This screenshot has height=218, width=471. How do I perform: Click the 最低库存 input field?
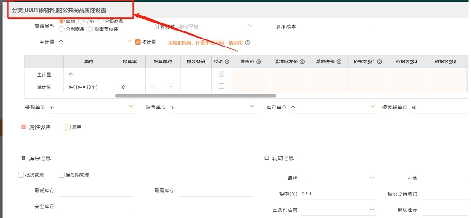(96, 191)
